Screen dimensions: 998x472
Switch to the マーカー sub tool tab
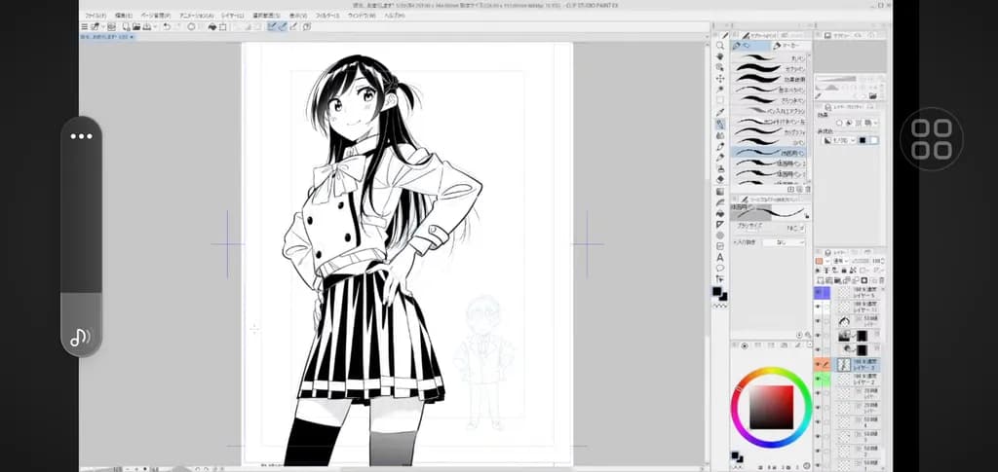(x=791, y=46)
